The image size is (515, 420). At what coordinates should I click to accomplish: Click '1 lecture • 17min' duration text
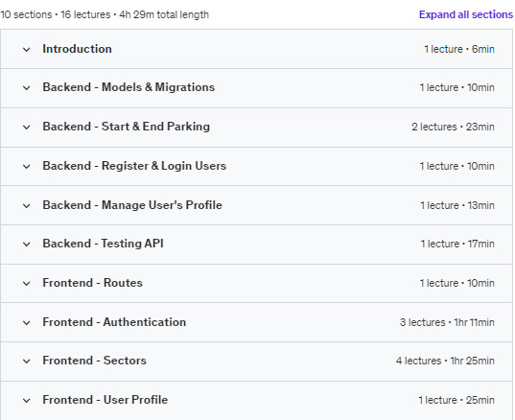pos(457,244)
